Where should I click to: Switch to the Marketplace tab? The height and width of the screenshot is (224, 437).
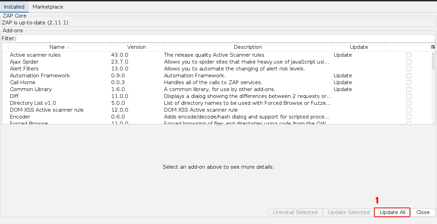[x=48, y=7]
